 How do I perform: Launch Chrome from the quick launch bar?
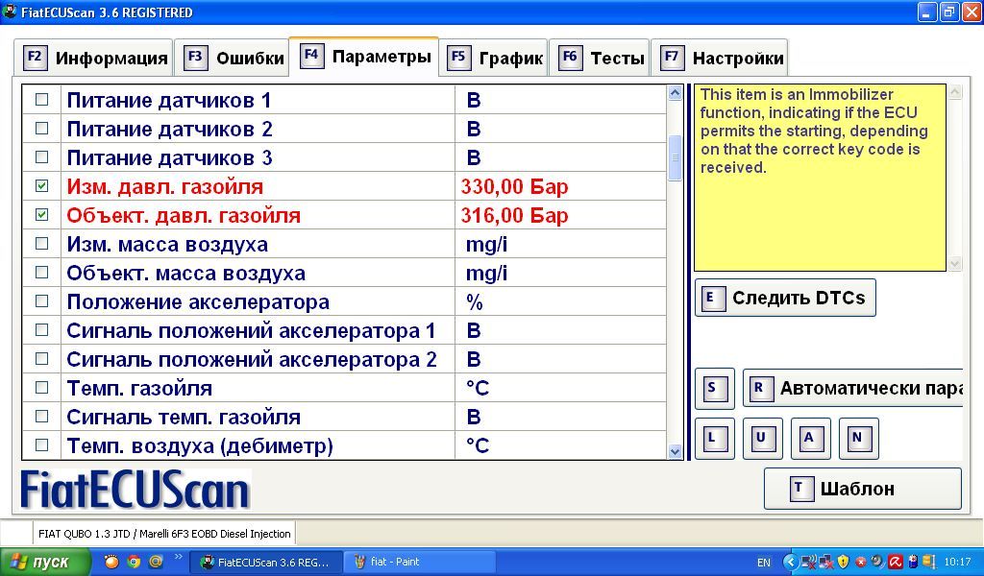[x=134, y=562]
